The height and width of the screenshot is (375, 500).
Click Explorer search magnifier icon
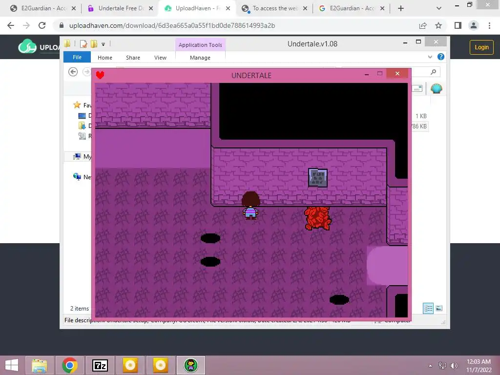(434, 72)
